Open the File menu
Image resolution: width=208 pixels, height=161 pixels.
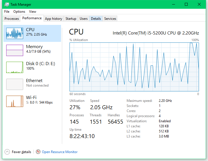tap(7, 12)
